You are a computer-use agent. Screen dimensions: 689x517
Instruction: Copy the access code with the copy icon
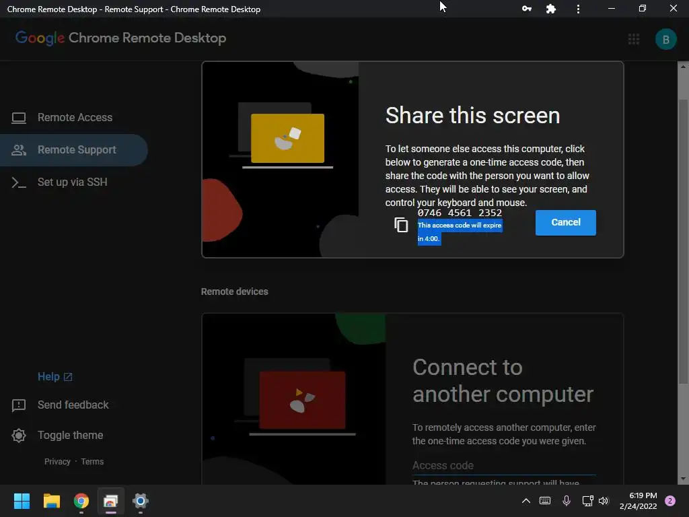pyautogui.click(x=401, y=225)
